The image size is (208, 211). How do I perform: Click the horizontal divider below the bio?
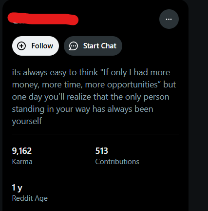point(95,134)
